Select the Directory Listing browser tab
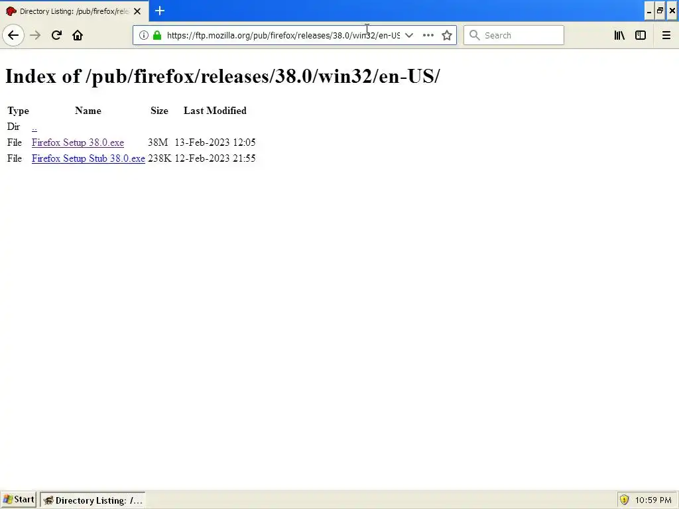Viewport: 679px width, 509px height. coord(74,11)
